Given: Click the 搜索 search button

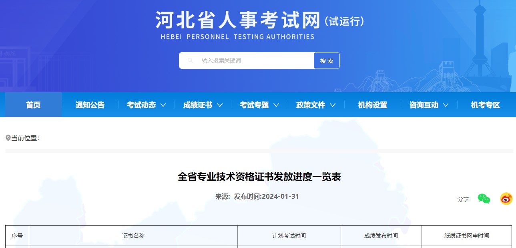Looking at the screenshot, I should [326, 60].
